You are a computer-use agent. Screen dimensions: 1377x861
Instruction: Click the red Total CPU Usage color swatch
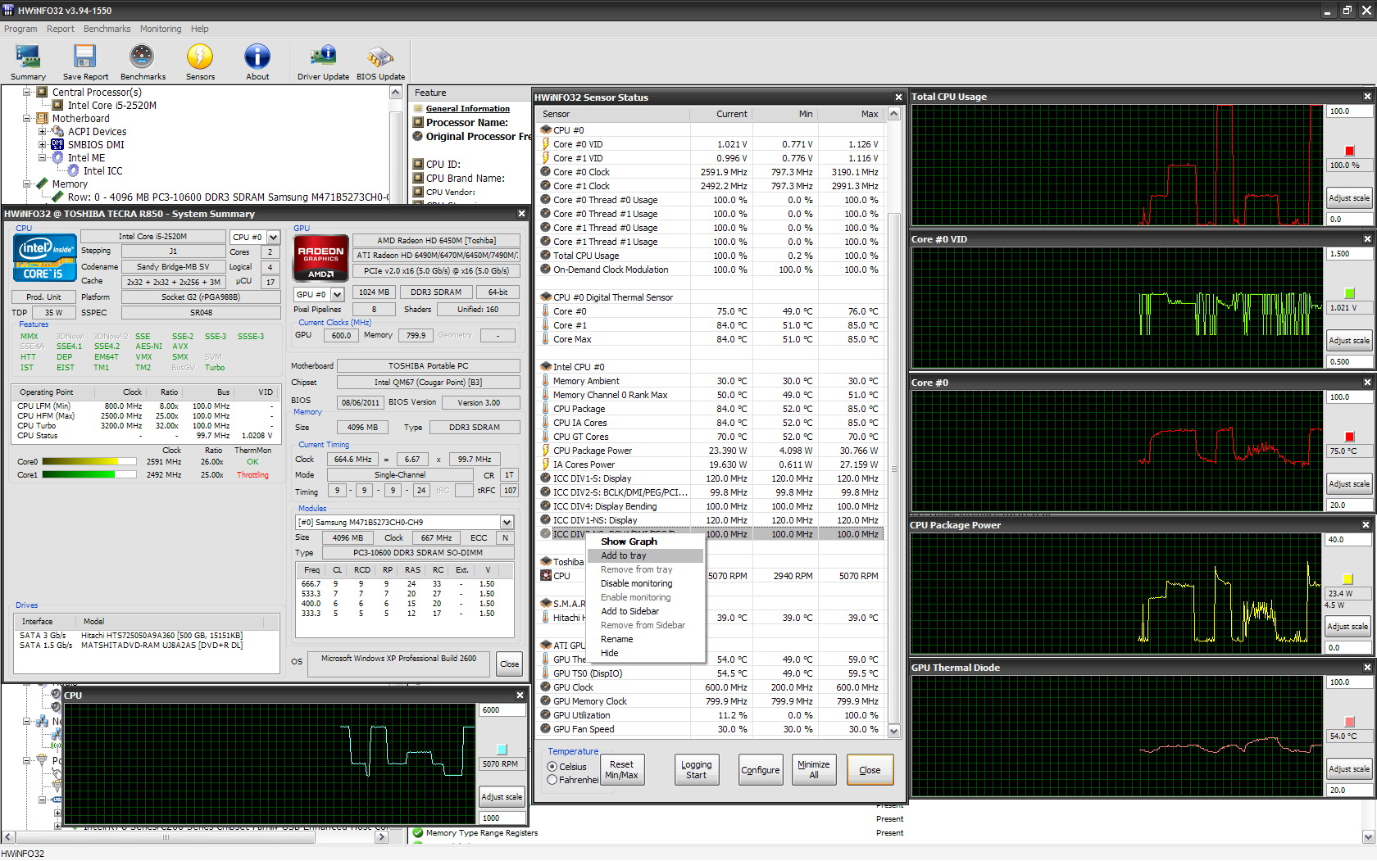click(x=1349, y=151)
